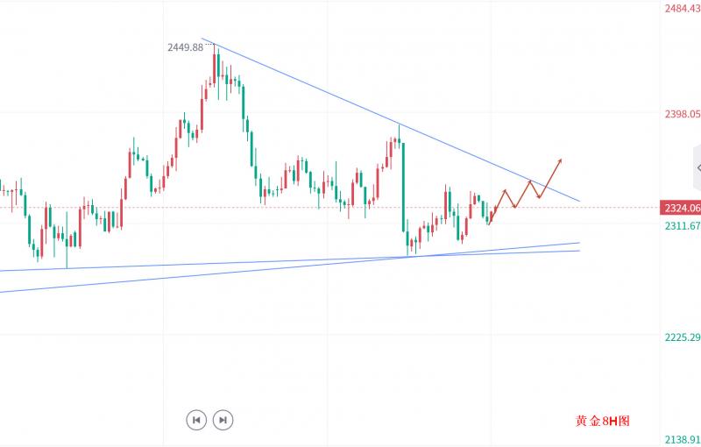Image resolution: width=701 pixels, height=447 pixels.
Task: Select wick top touching descending trendline mid-chart
Action: pyautogui.click(x=400, y=126)
